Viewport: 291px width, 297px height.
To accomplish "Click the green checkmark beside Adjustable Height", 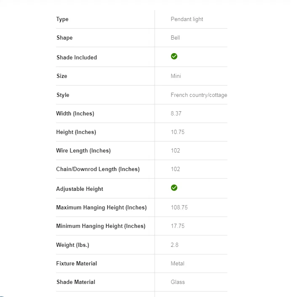I will coord(174,188).
